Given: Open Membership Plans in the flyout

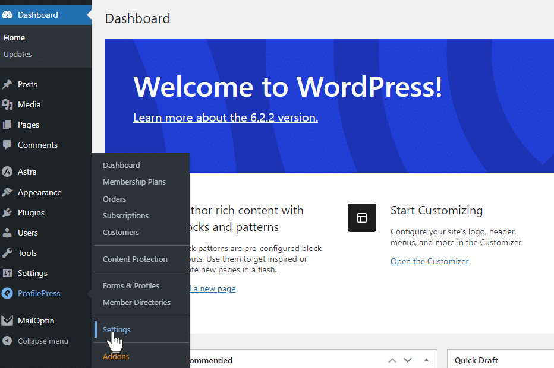Looking at the screenshot, I should click(134, 182).
